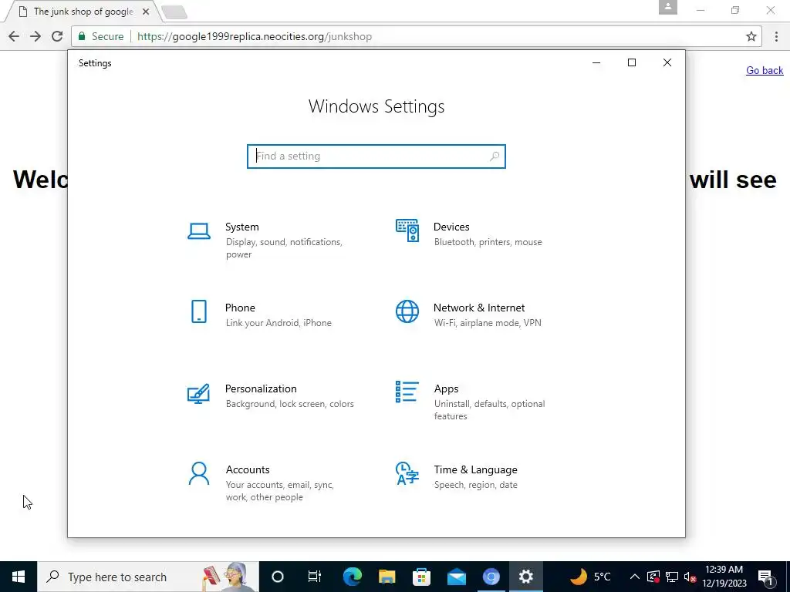Maximize the Settings window
The height and width of the screenshot is (592, 790).
pyautogui.click(x=632, y=62)
